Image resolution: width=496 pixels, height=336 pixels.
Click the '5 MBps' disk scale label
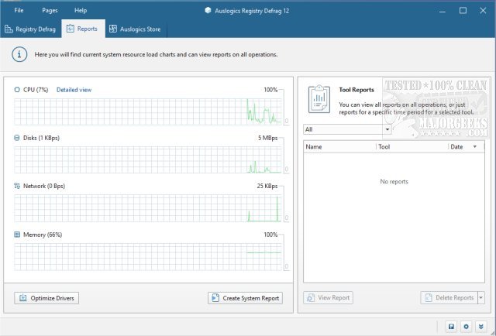pos(267,138)
